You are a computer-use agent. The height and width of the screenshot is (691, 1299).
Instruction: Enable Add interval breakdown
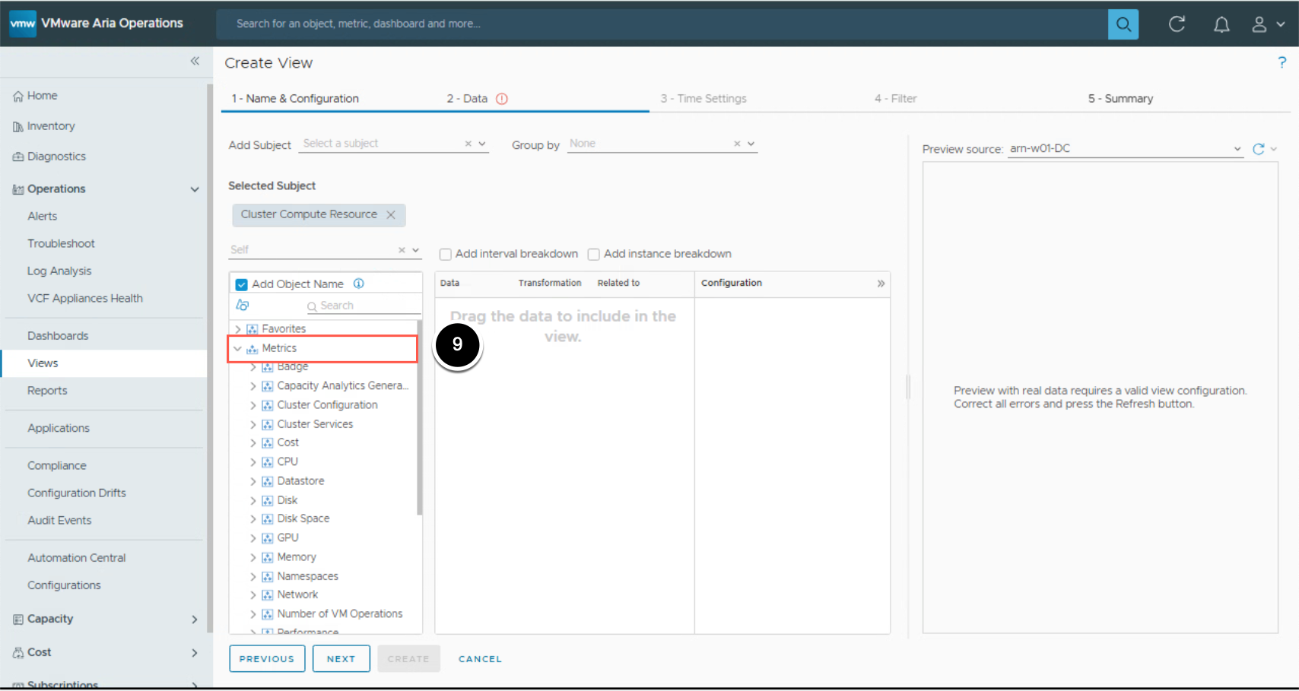pyautogui.click(x=446, y=255)
